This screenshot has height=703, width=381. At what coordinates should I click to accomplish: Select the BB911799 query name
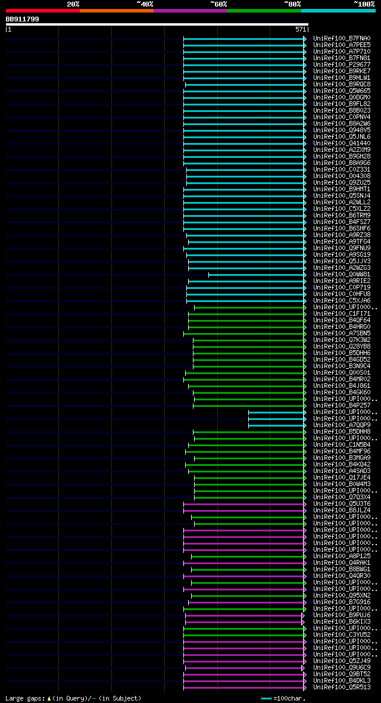(x=23, y=19)
